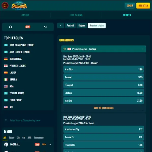This screenshot has height=152, width=152.
Task: Expand the Football menu chevron
Action: click(x=50, y=144)
